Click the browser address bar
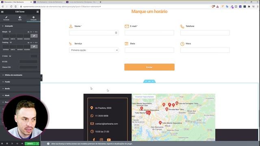Screen dimensions: 260x146 pyautogui.click(x=115, y=6)
